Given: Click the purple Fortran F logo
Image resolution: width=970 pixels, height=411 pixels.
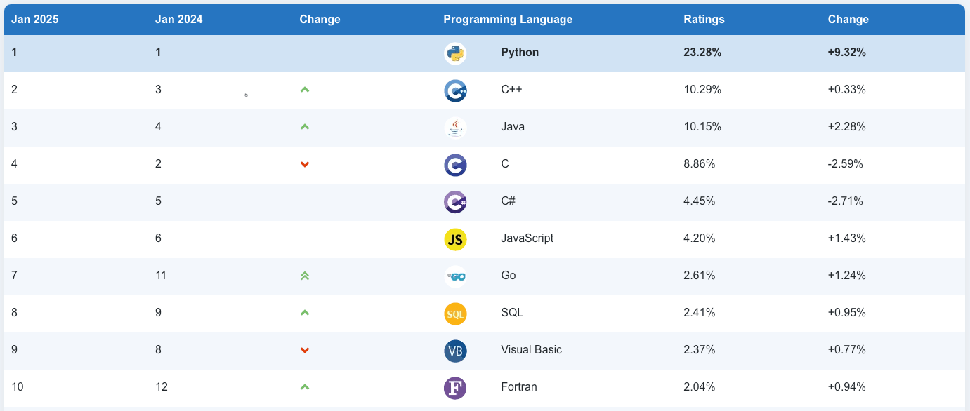Looking at the screenshot, I should 455,388.
